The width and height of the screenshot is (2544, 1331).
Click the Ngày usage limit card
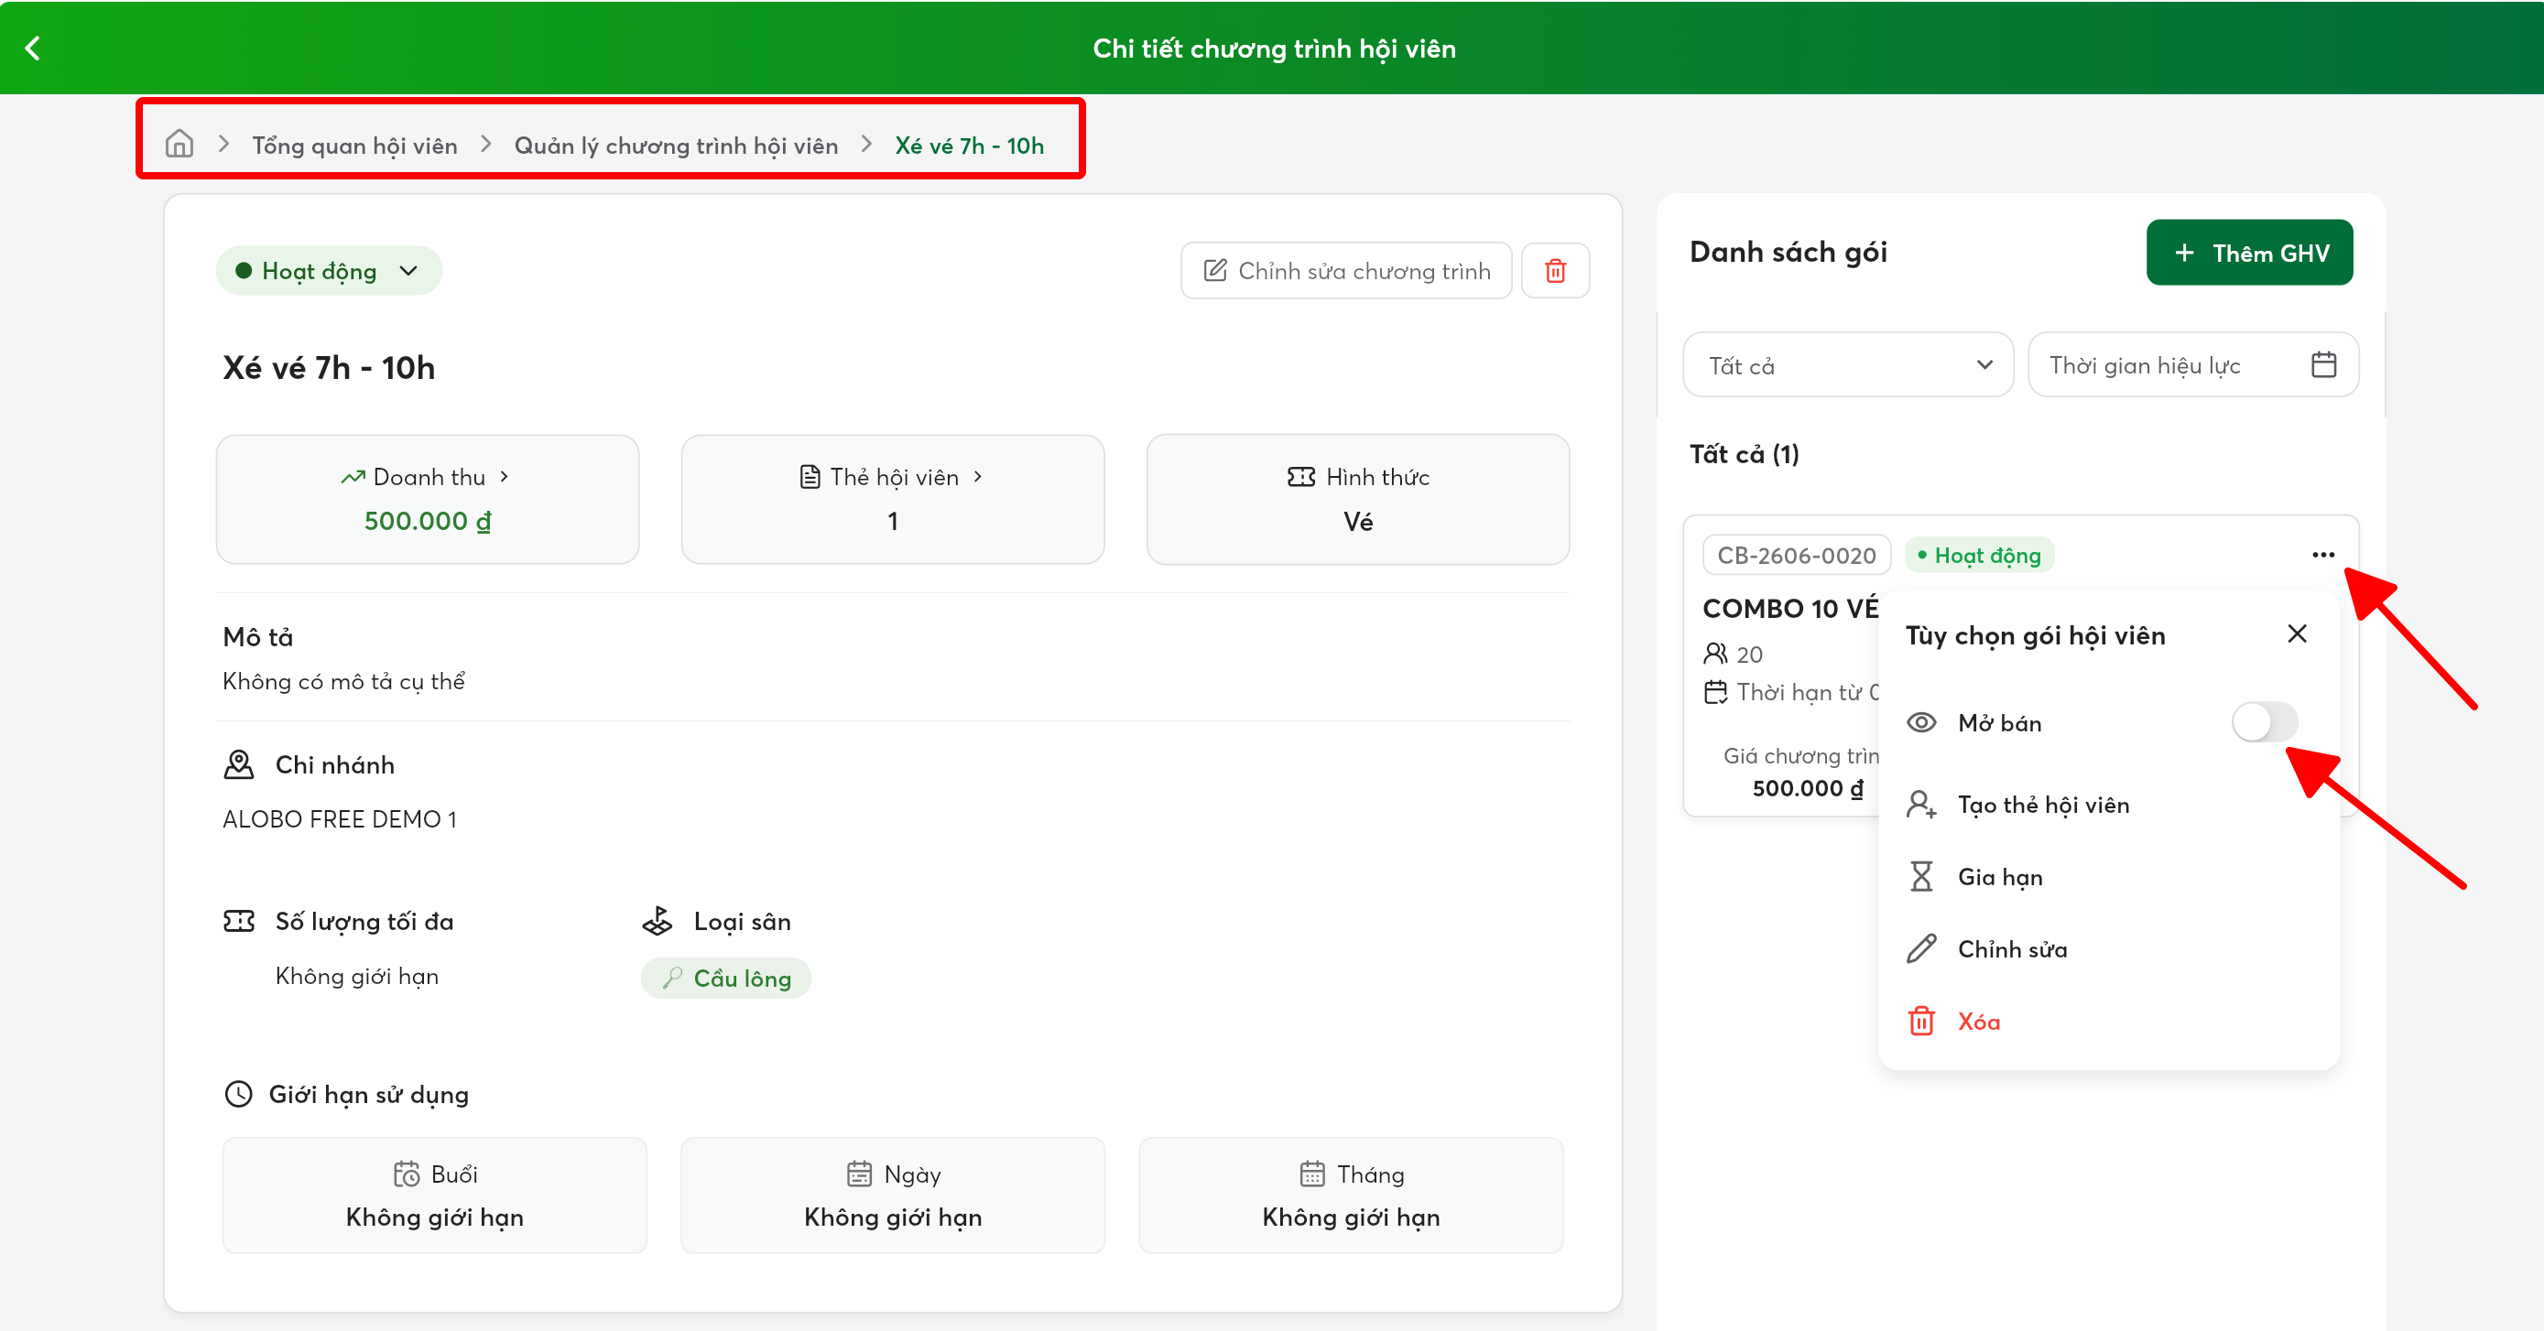893,1195
